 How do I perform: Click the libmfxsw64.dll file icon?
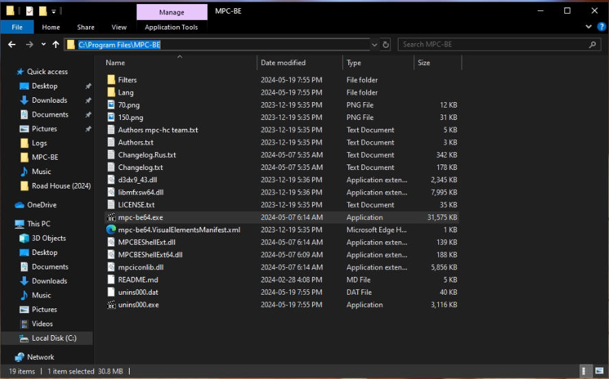coord(111,192)
